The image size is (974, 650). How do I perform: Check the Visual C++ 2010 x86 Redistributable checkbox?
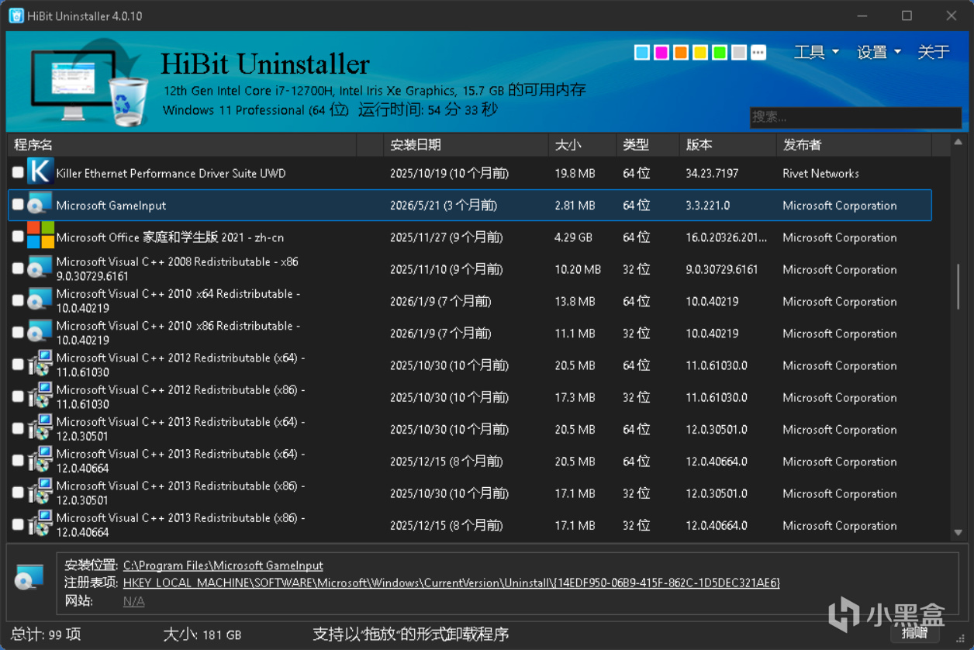click(x=18, y=333)
